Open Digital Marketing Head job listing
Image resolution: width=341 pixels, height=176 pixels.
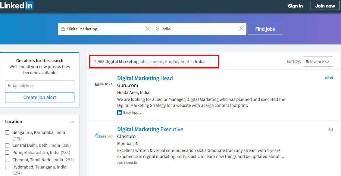click(145, 78)
